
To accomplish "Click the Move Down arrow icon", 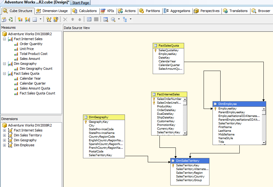I will tap(80, 19).
